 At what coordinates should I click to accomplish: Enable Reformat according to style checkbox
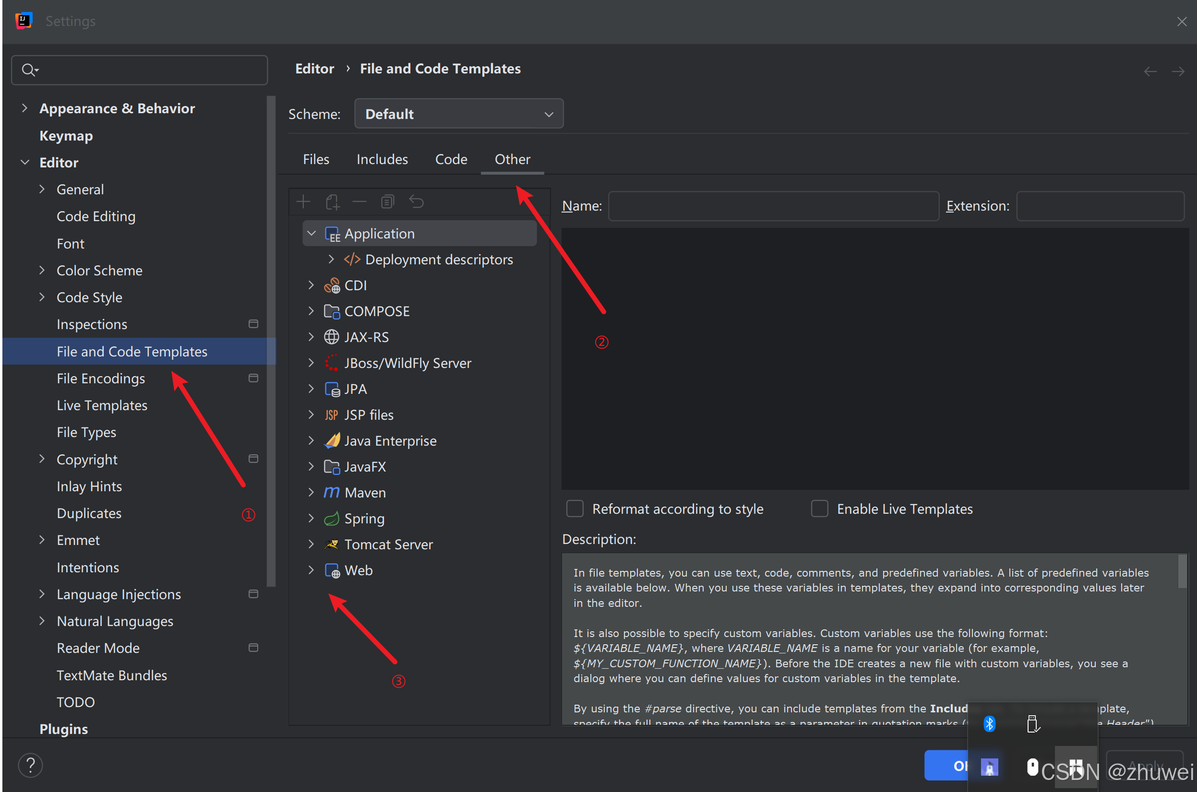pyautogui.click(x=575, y=508)
